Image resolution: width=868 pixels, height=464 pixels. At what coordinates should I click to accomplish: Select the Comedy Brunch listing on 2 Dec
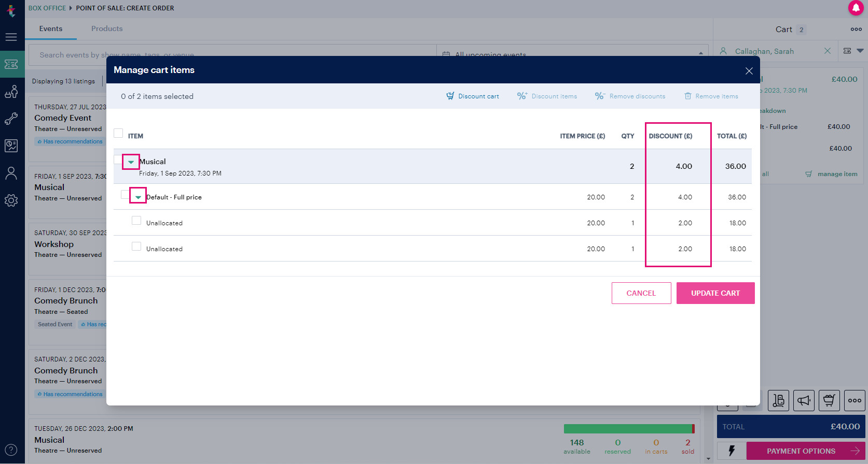68,382
